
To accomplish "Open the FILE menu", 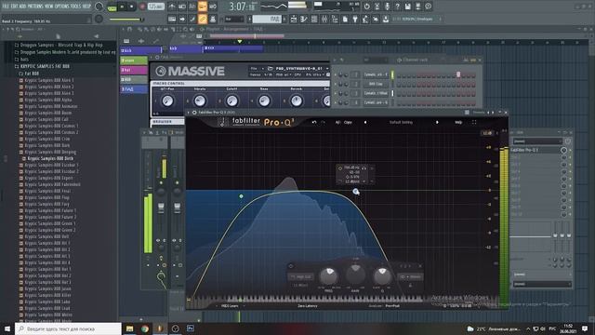I will (x=6, y=7).
